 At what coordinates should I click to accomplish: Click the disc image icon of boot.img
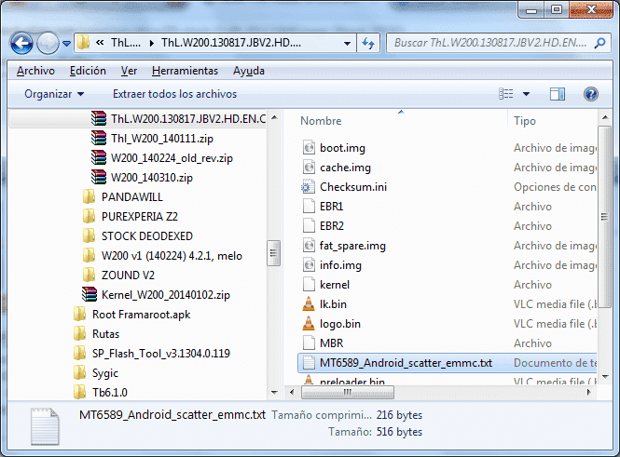(x=309, y=148)
